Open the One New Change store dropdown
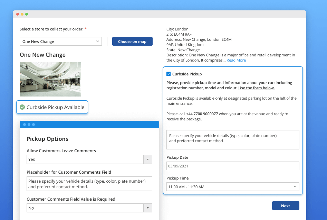327x220 pixels. click(x=60, y=42)
